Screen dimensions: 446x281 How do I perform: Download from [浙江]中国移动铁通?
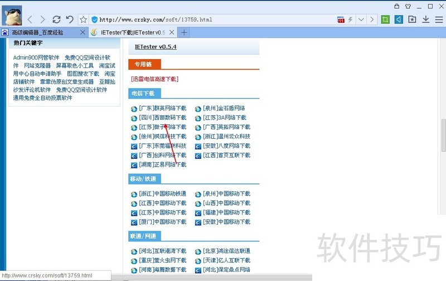(x=162, y=193)
